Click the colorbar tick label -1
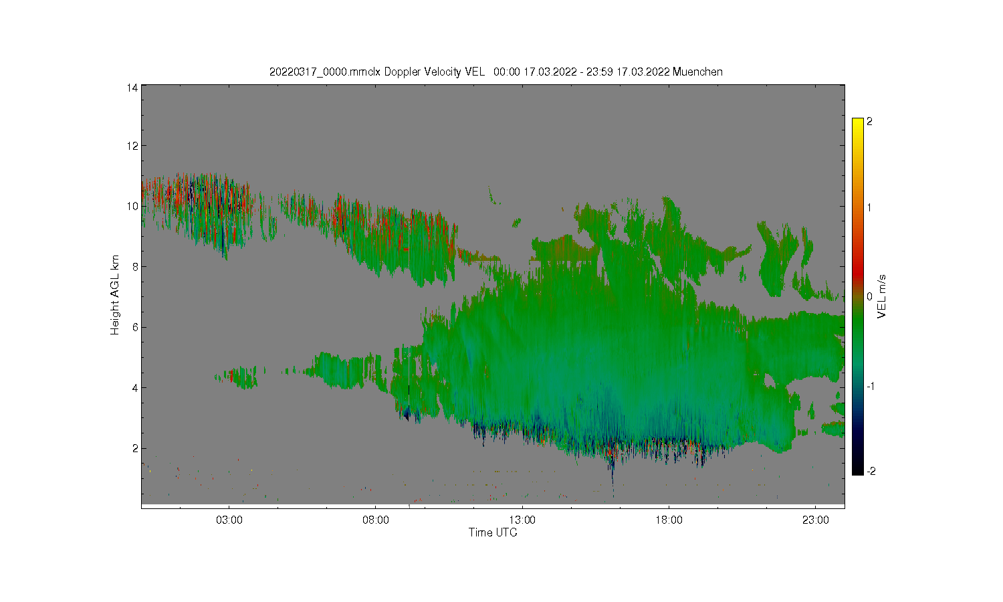The image size is (1003, 602). pos(871,386)
